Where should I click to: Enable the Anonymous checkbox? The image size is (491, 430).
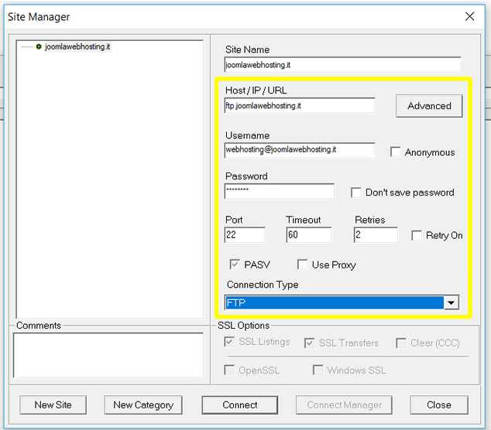[396, 152]
